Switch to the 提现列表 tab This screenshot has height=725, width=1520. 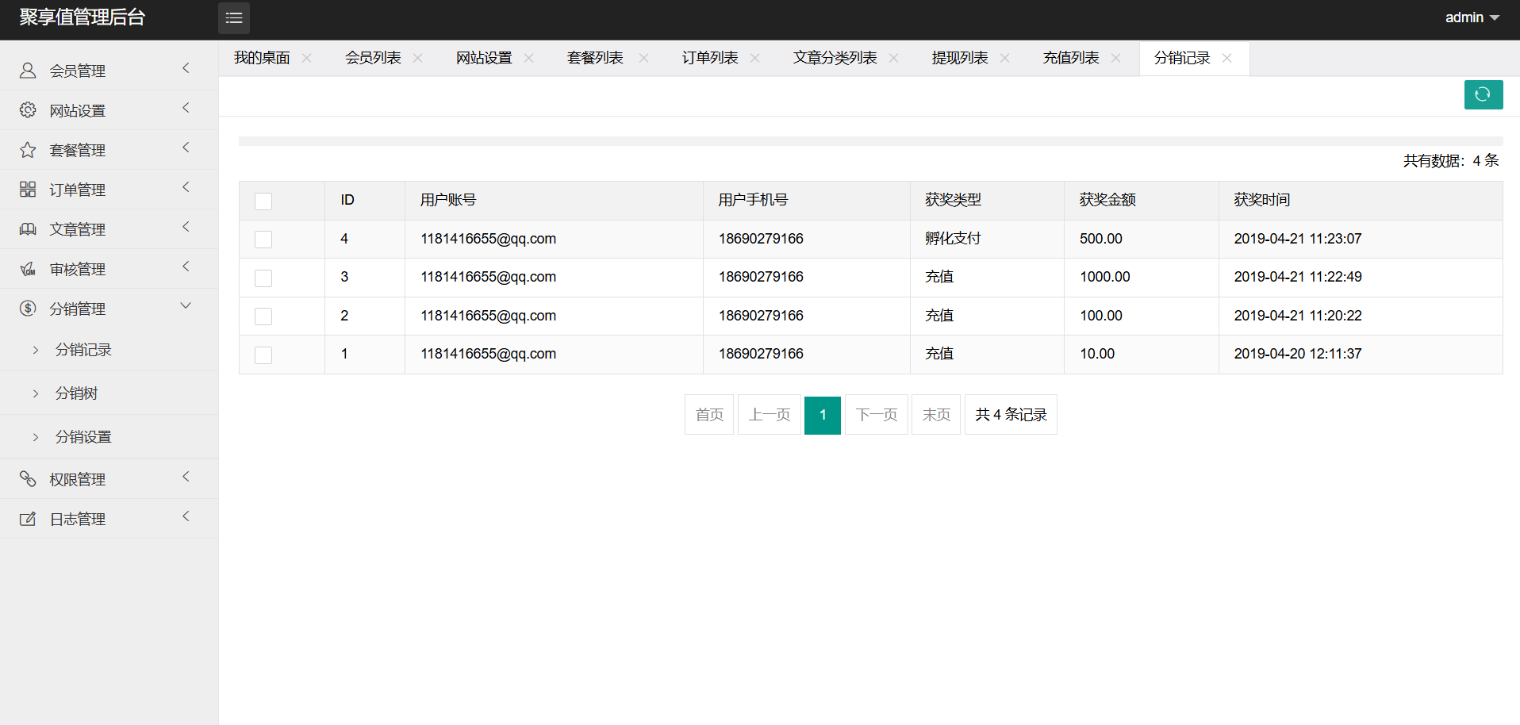tap(960, 58)
